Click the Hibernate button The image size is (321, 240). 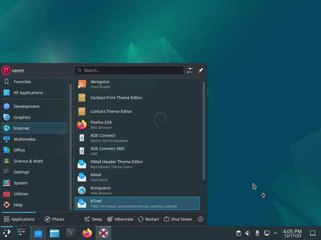pos(120,219)
